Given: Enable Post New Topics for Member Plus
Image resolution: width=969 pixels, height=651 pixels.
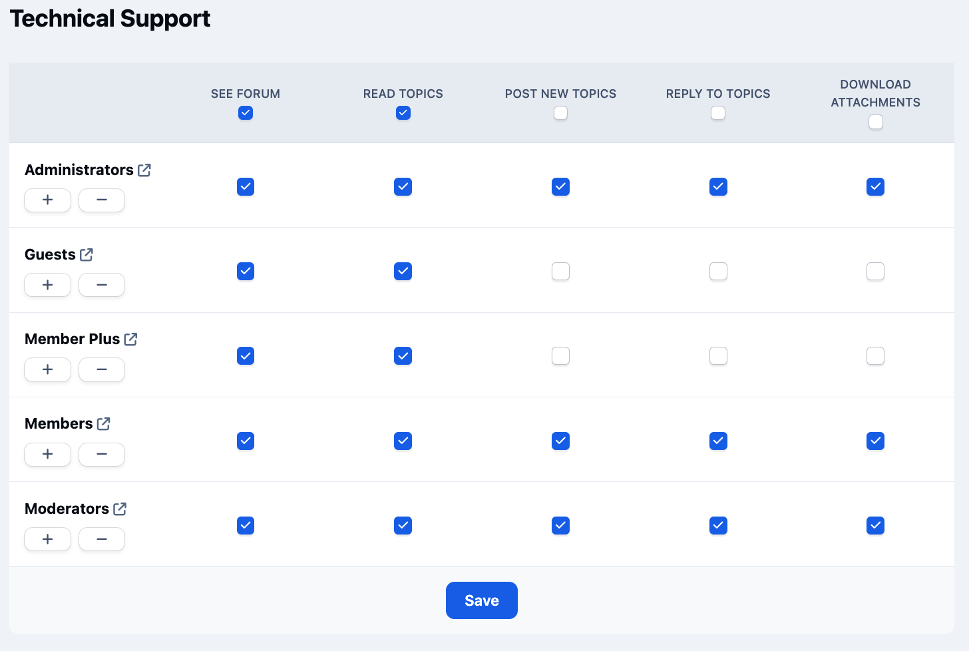Looking at the screenshot, I should coord(561,356).
